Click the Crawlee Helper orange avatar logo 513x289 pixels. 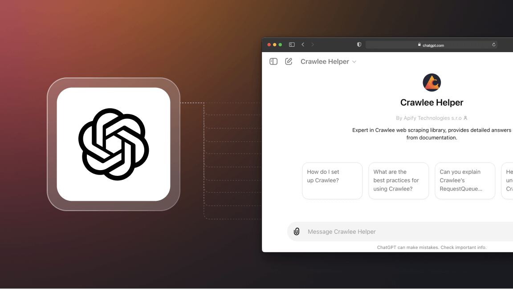432,82
